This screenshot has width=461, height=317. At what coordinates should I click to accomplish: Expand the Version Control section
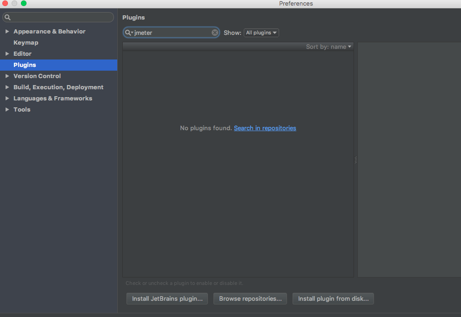pyautogui.click(x=7, y=76)
